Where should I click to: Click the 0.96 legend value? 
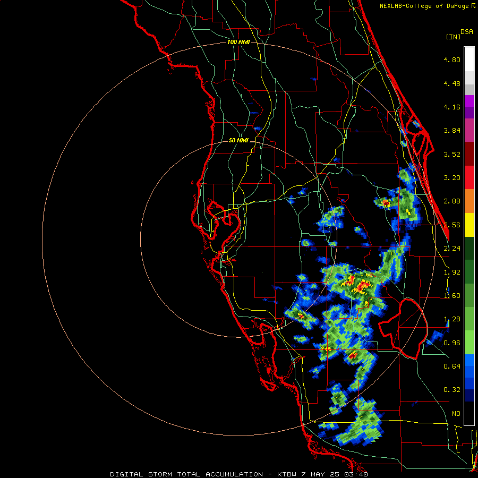tap(452, 343)
